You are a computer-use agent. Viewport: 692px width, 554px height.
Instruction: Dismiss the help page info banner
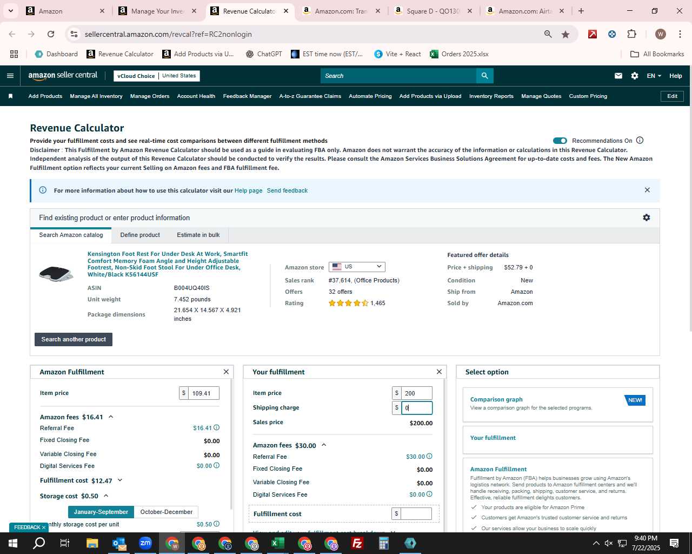(647, 190)
